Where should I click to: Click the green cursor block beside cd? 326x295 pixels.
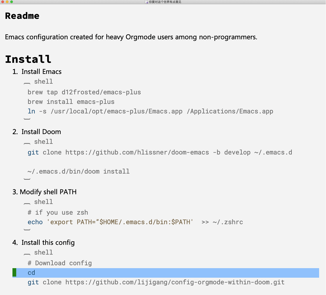pyautogui.click(x=14, y=273)
